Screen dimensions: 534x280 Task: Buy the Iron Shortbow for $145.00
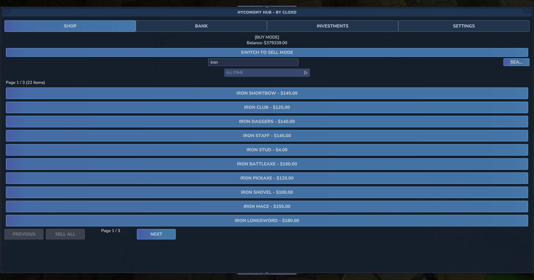point(267,93)
